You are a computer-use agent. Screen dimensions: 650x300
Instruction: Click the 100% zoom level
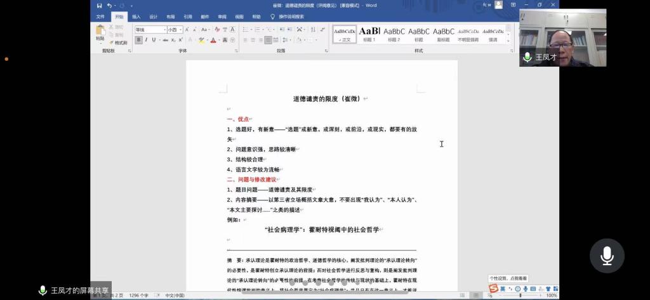552,296
